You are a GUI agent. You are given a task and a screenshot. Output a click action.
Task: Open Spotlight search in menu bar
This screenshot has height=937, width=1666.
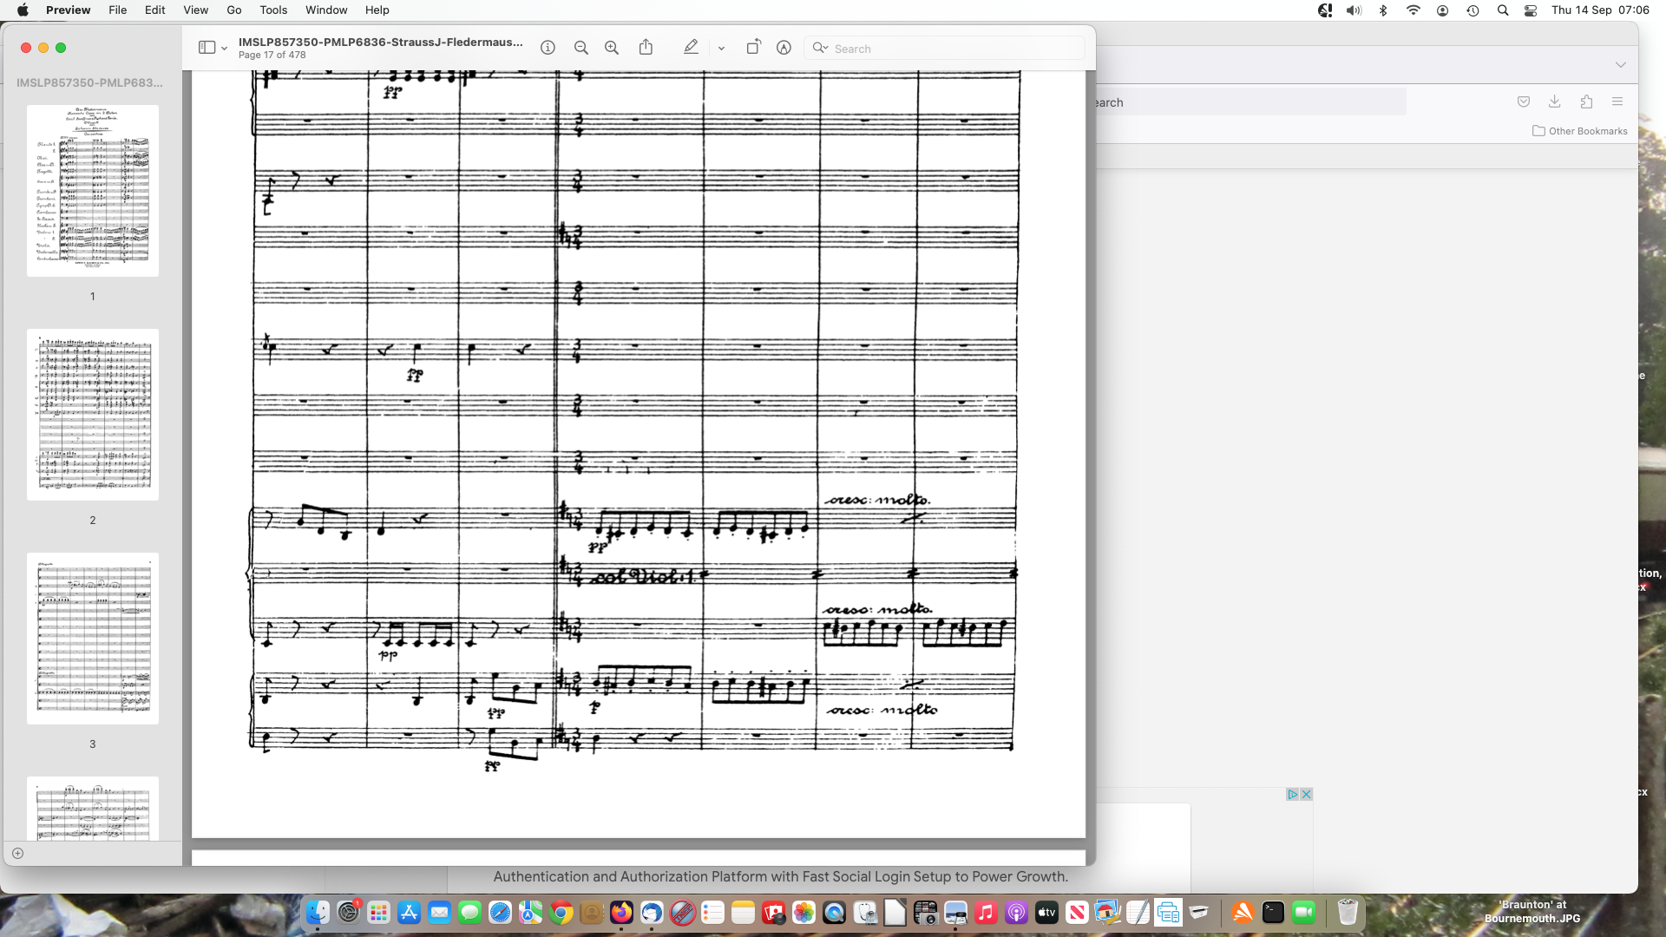(x=1502, y=10)
